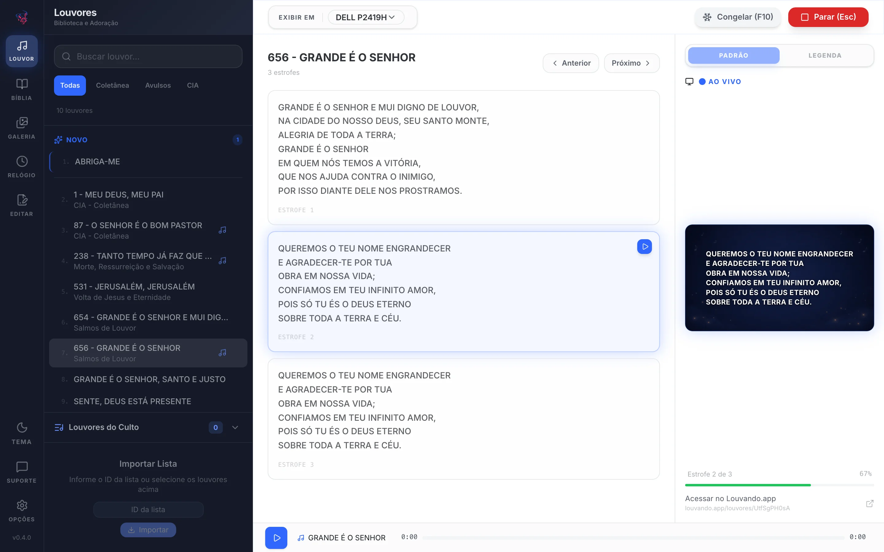Screen dimensions: 884x552
Task: Open the DELL P2419H display dropdown
Action: pyautogui.click(x=366, y=17)
